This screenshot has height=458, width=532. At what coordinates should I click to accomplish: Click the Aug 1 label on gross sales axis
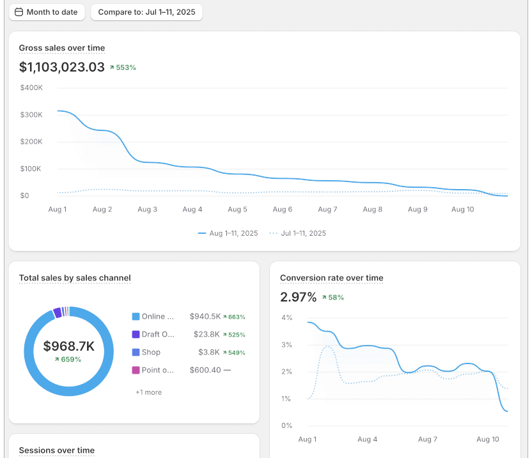[x=58, y=210]
